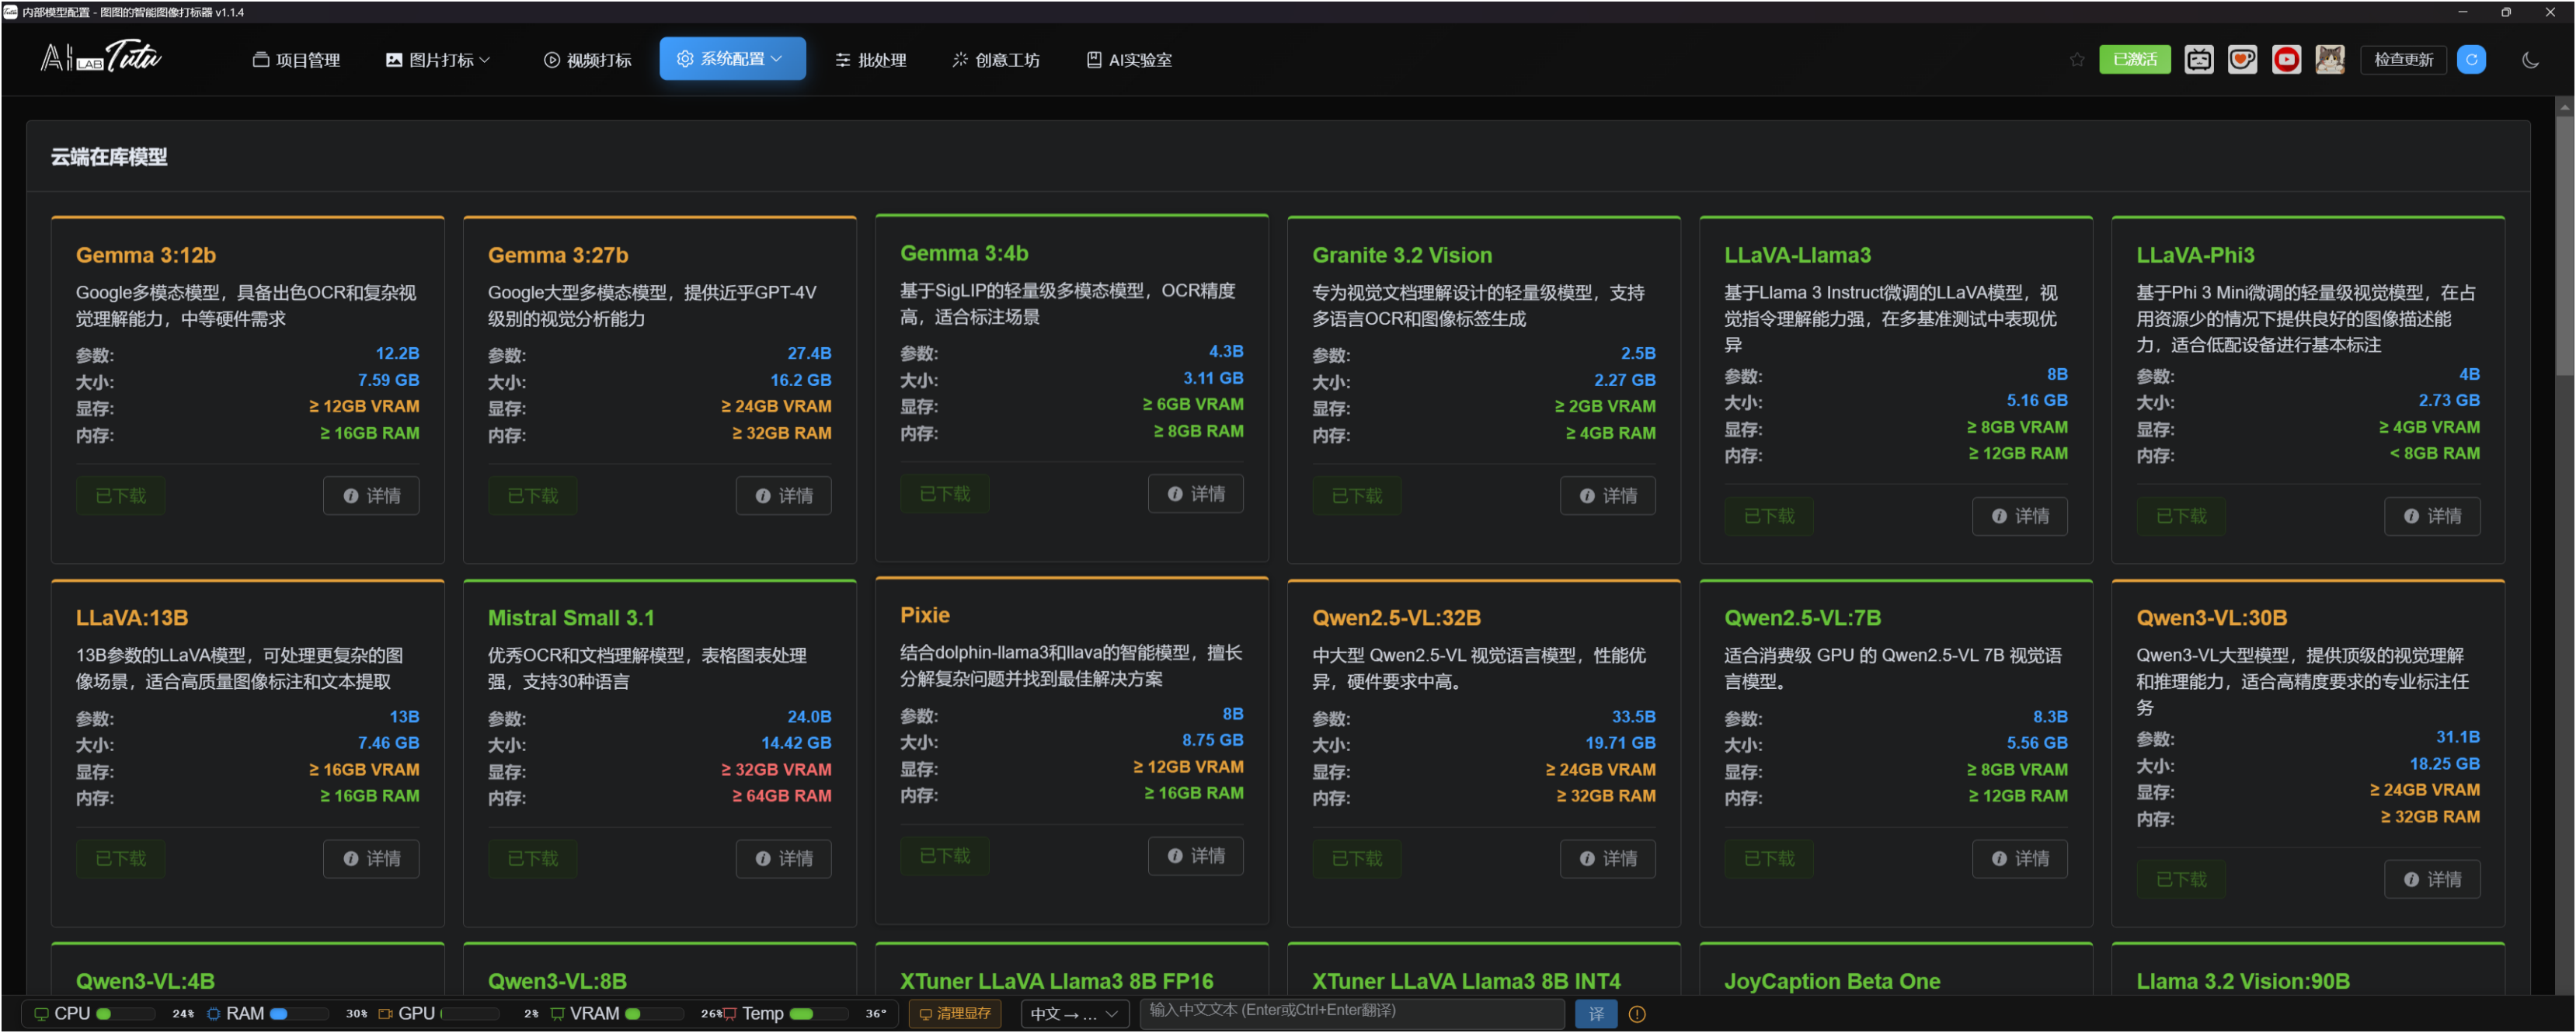This screenshot has width=2576, height=1033.
Task: Click the 清理显存 button
Action: 954,1013
